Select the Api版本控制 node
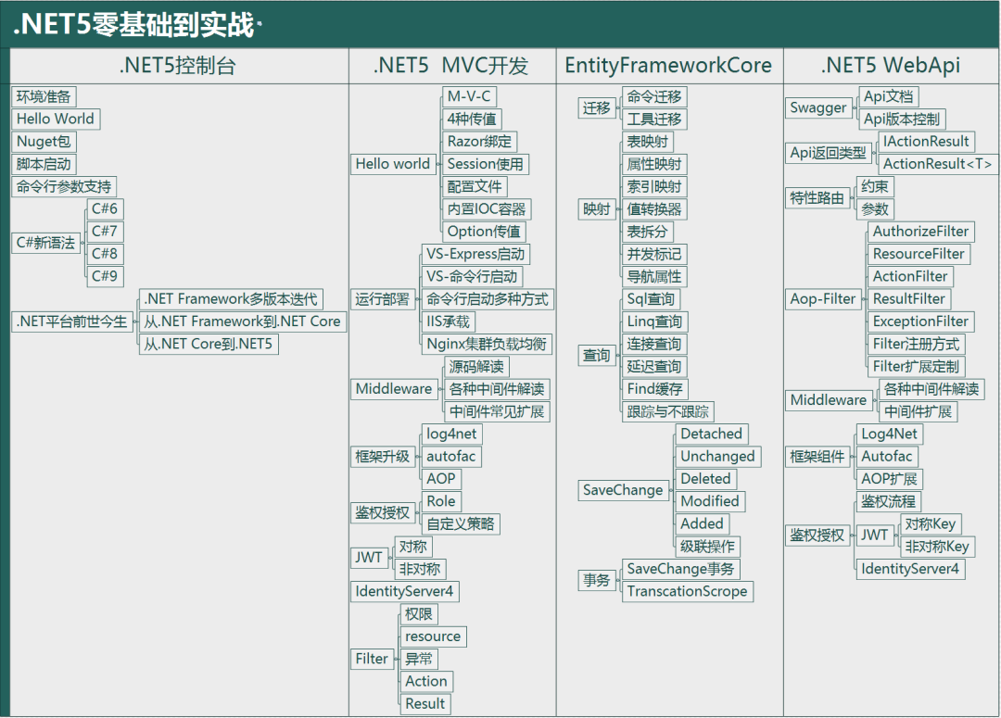This screenshot has width=1001, height=718. click(x=902, y=120)
